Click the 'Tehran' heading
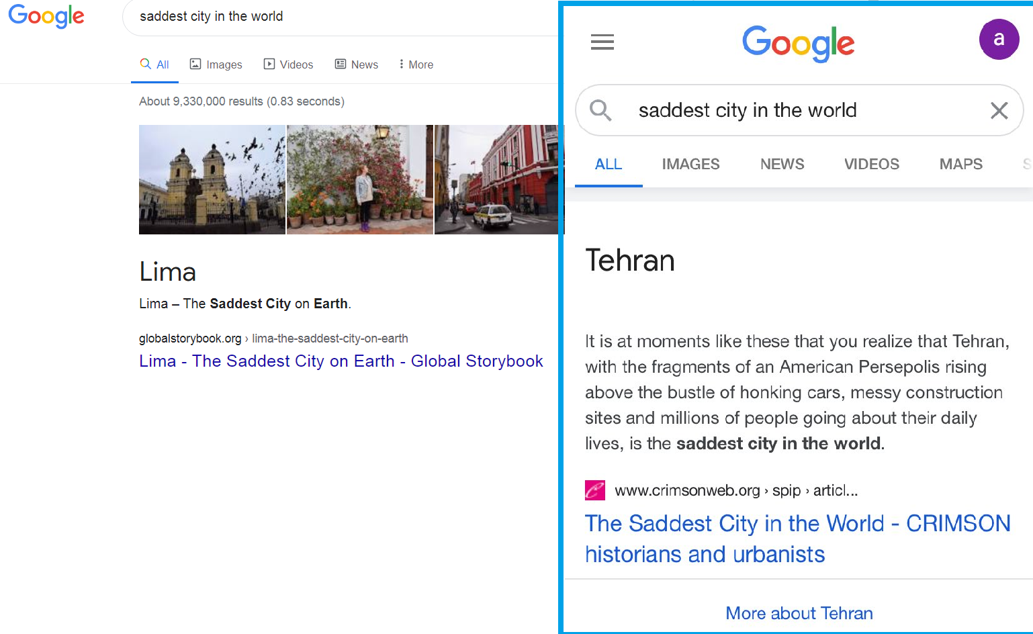This screenshot has width=1033, height=634. pyautogui.click(x=630, y=261)
